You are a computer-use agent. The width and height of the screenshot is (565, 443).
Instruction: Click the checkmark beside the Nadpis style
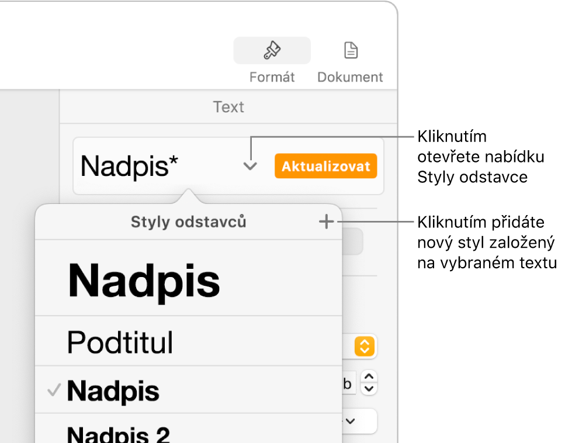[54, 390]
